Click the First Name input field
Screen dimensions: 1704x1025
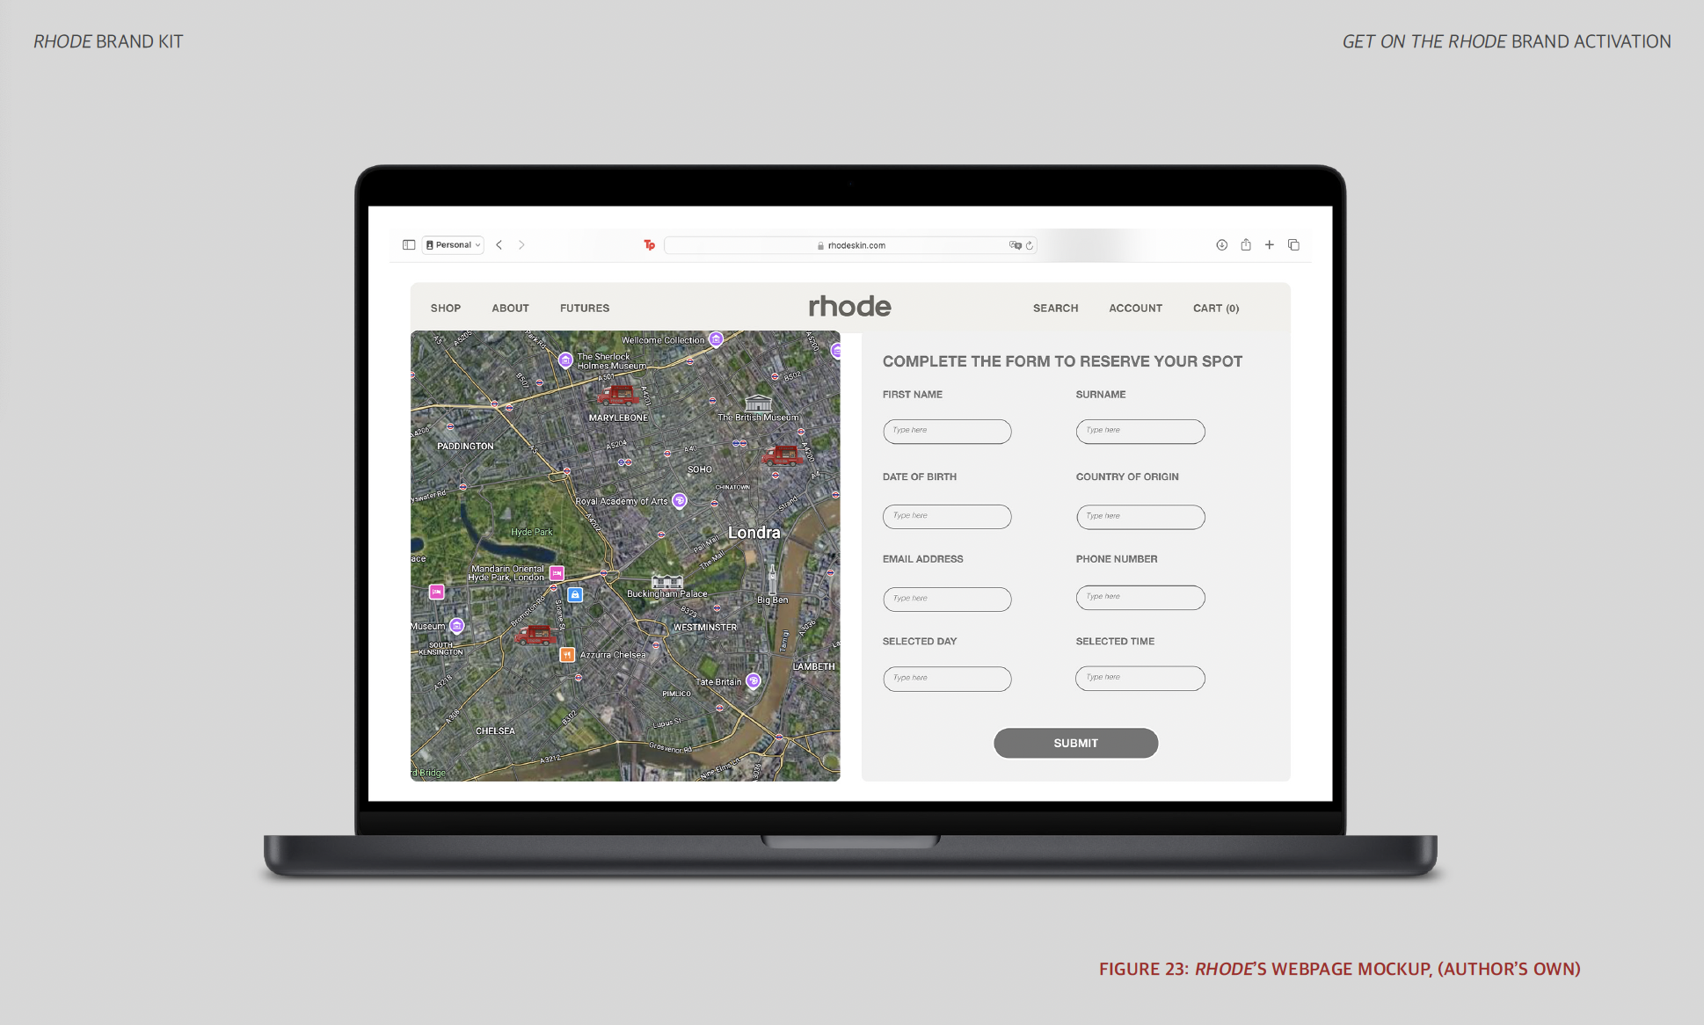pyautogui.click(x=947, y=431)
